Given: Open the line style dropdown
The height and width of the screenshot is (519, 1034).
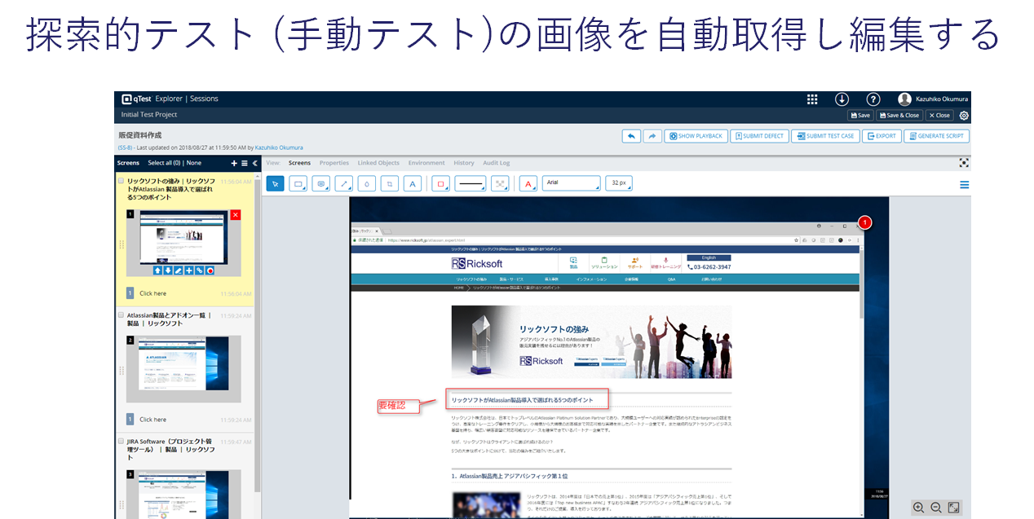Looking at the screenshot, I should pyautogui.click(x=471, y=184).
